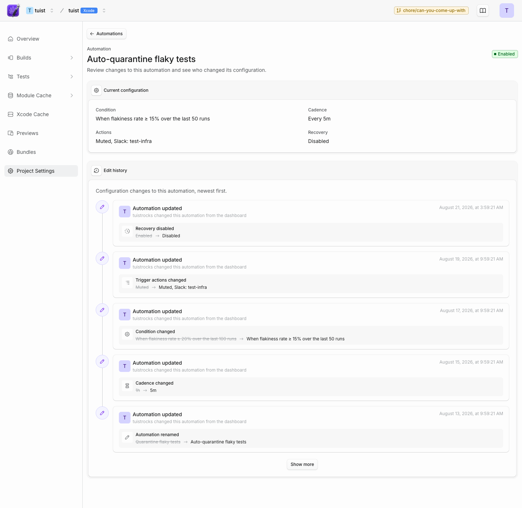Click timestamp August 21, 2026, at 3:59:21 AM
The width and height of the screenshot is (522, 508).
point(471,208)
